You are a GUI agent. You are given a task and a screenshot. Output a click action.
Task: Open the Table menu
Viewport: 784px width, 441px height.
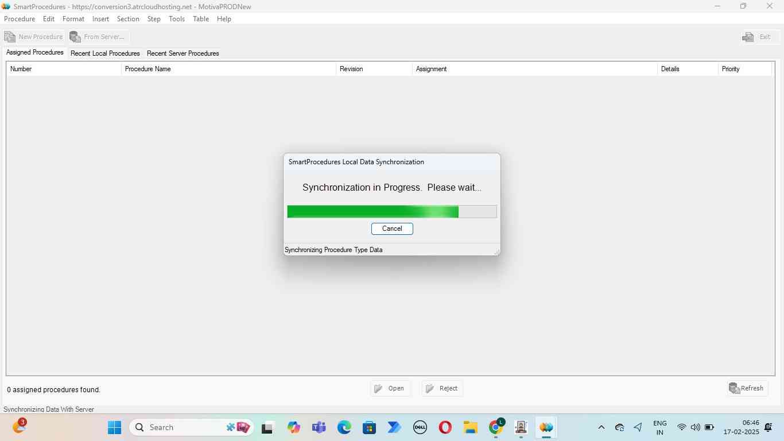tap(201, 19)
